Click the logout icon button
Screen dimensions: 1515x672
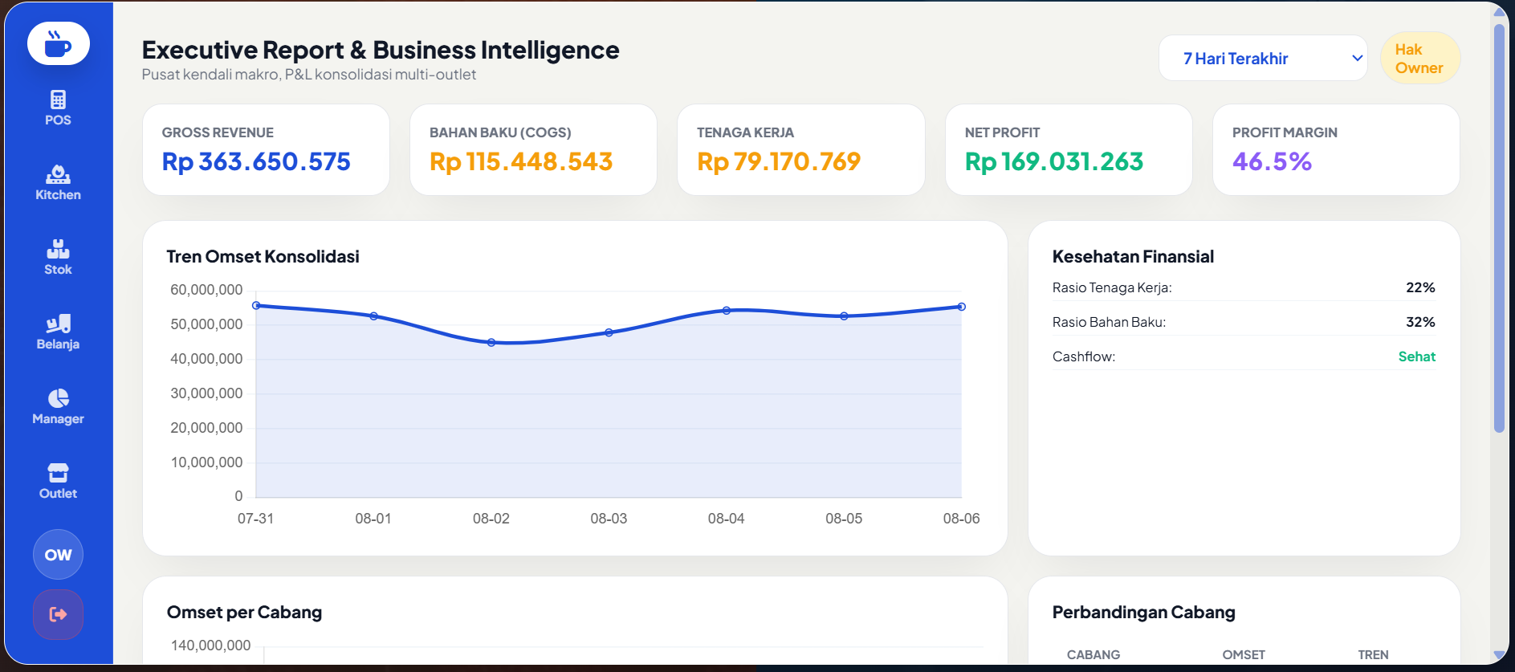(x=58, y=614)
